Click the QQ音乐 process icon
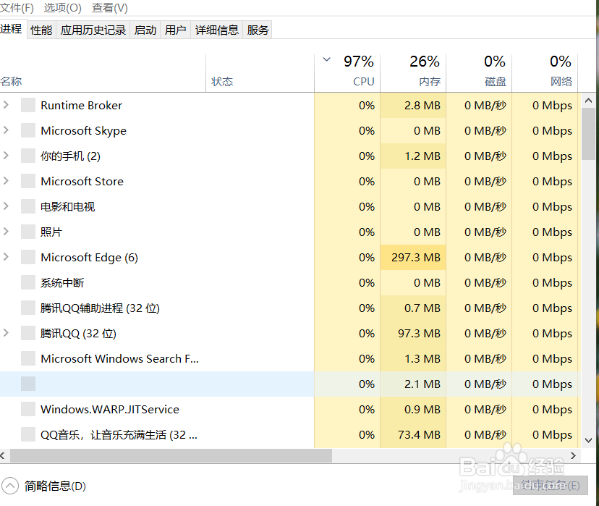This screenshot has height=506, width=599. (x=28, y=434)
